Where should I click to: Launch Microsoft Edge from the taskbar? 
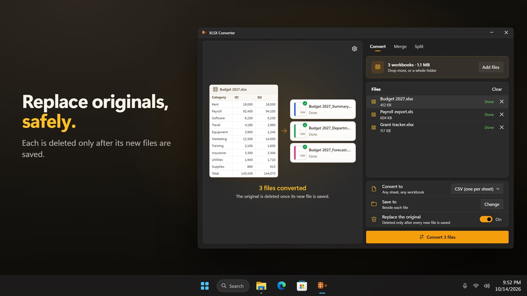pyautogui.click(x=282, y=286)
